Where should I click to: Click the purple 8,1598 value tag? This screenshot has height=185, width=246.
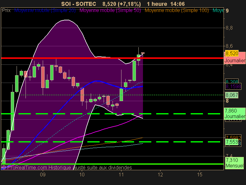tap(233, 86)
